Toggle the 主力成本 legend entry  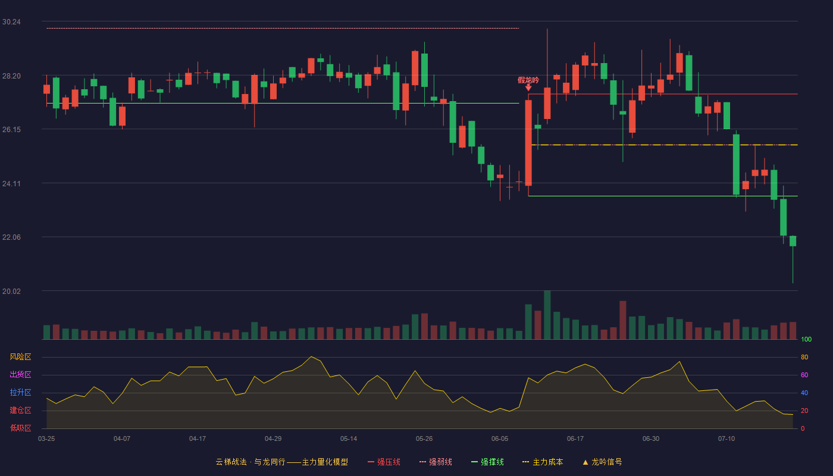pyautogui.click(x=543, y=462)
